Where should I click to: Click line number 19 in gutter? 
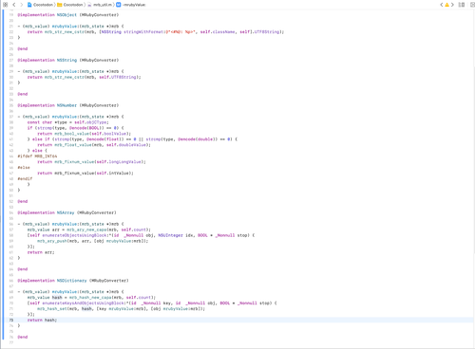(x=11, y=15)
